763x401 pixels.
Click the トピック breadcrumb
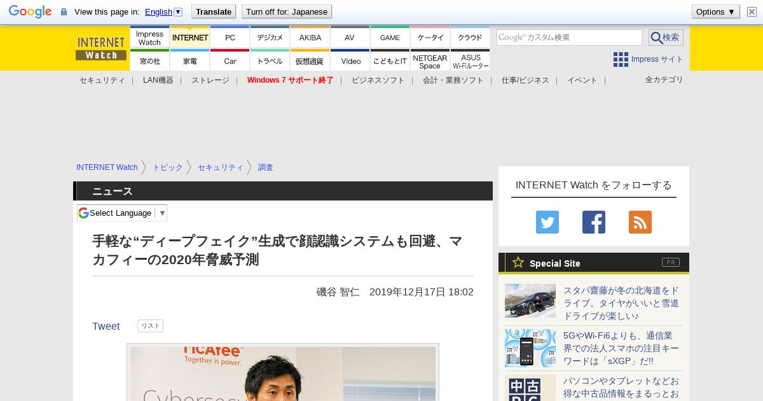(x=167, y=167)
